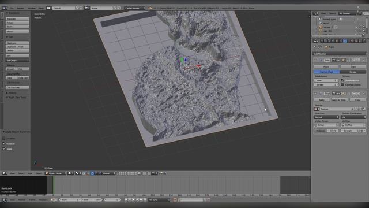Browse textures for the Displace modifier
The width and height of the screenshot is (369, 208).
pos(317,109)
